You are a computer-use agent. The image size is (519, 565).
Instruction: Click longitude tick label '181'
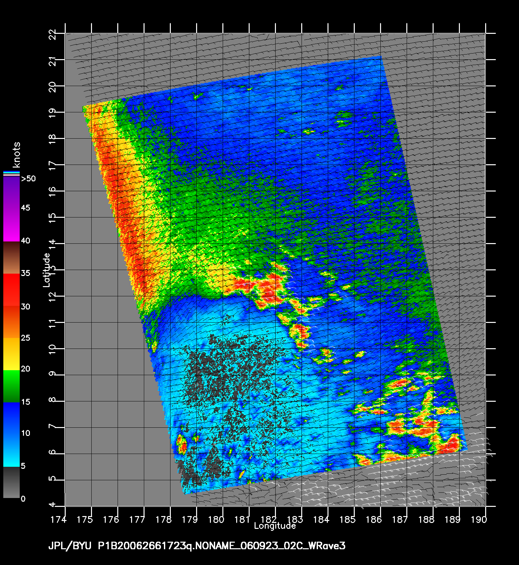point(242,519)
